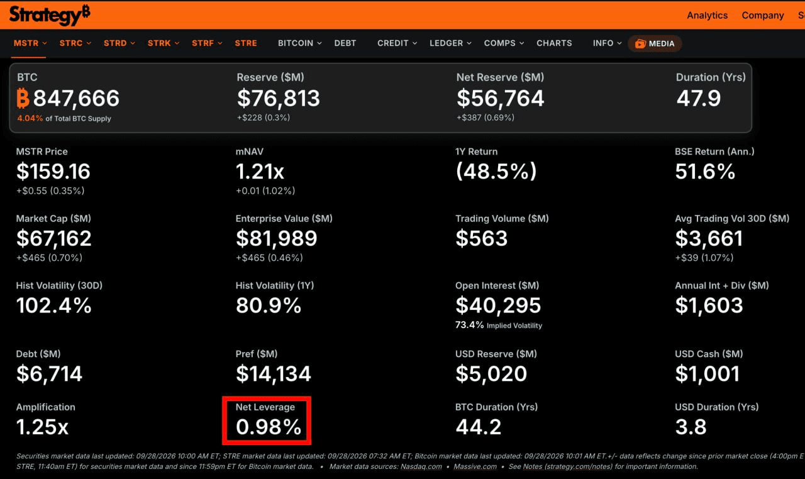805x479 pixels.
Task: Select the Open Interest value $40,295
Action: click(x=498, y=306)
